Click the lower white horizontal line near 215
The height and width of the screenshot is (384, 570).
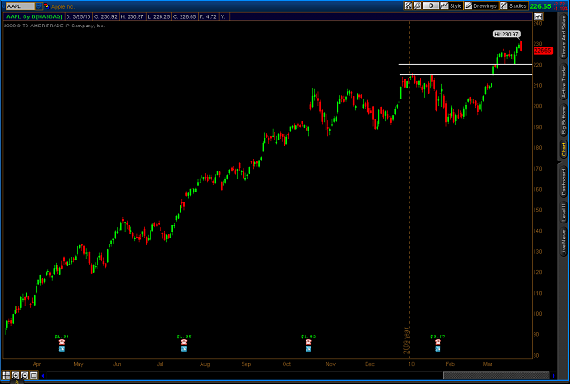point(466,75)
